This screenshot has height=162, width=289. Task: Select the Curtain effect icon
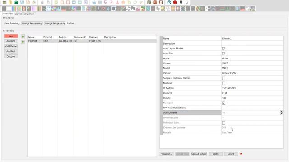point(39,9)
